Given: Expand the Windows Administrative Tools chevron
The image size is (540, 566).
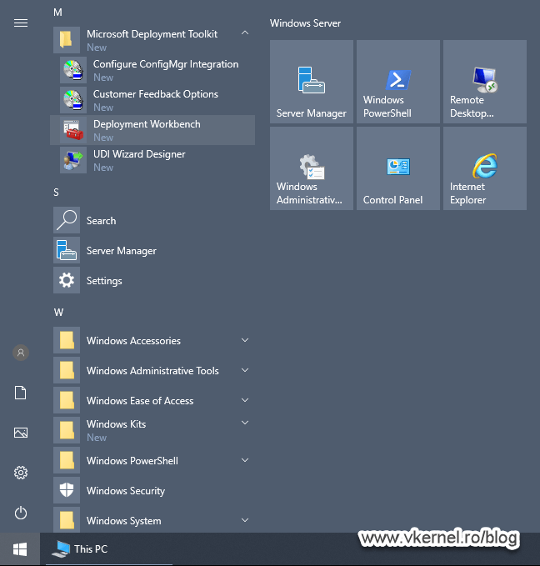Looking at the screenshot, I should point(245,370).
